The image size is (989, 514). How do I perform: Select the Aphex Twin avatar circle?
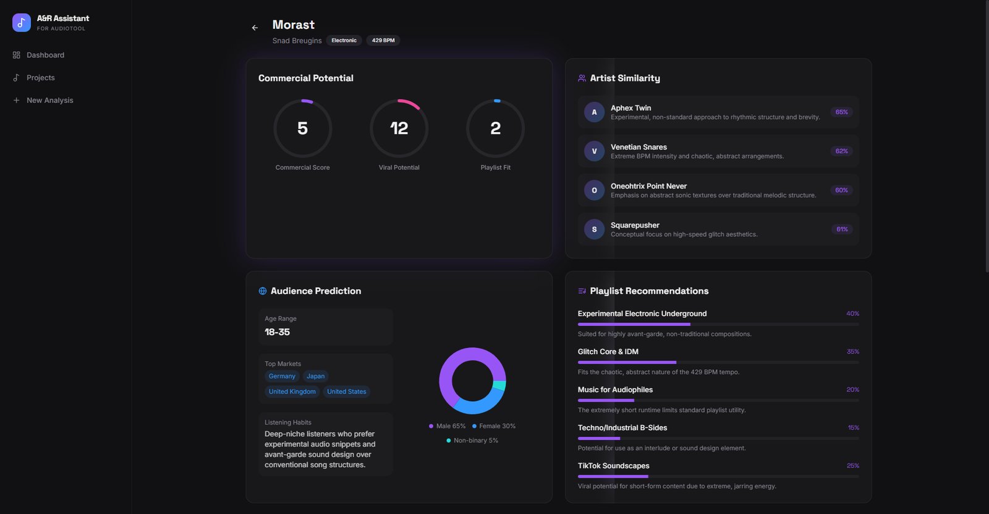pyautogui.click(x=594, y=112)
